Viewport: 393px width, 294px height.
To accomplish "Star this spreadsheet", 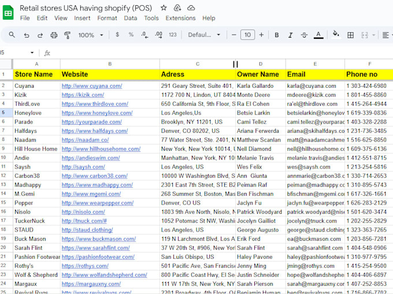I will (164, 8).
